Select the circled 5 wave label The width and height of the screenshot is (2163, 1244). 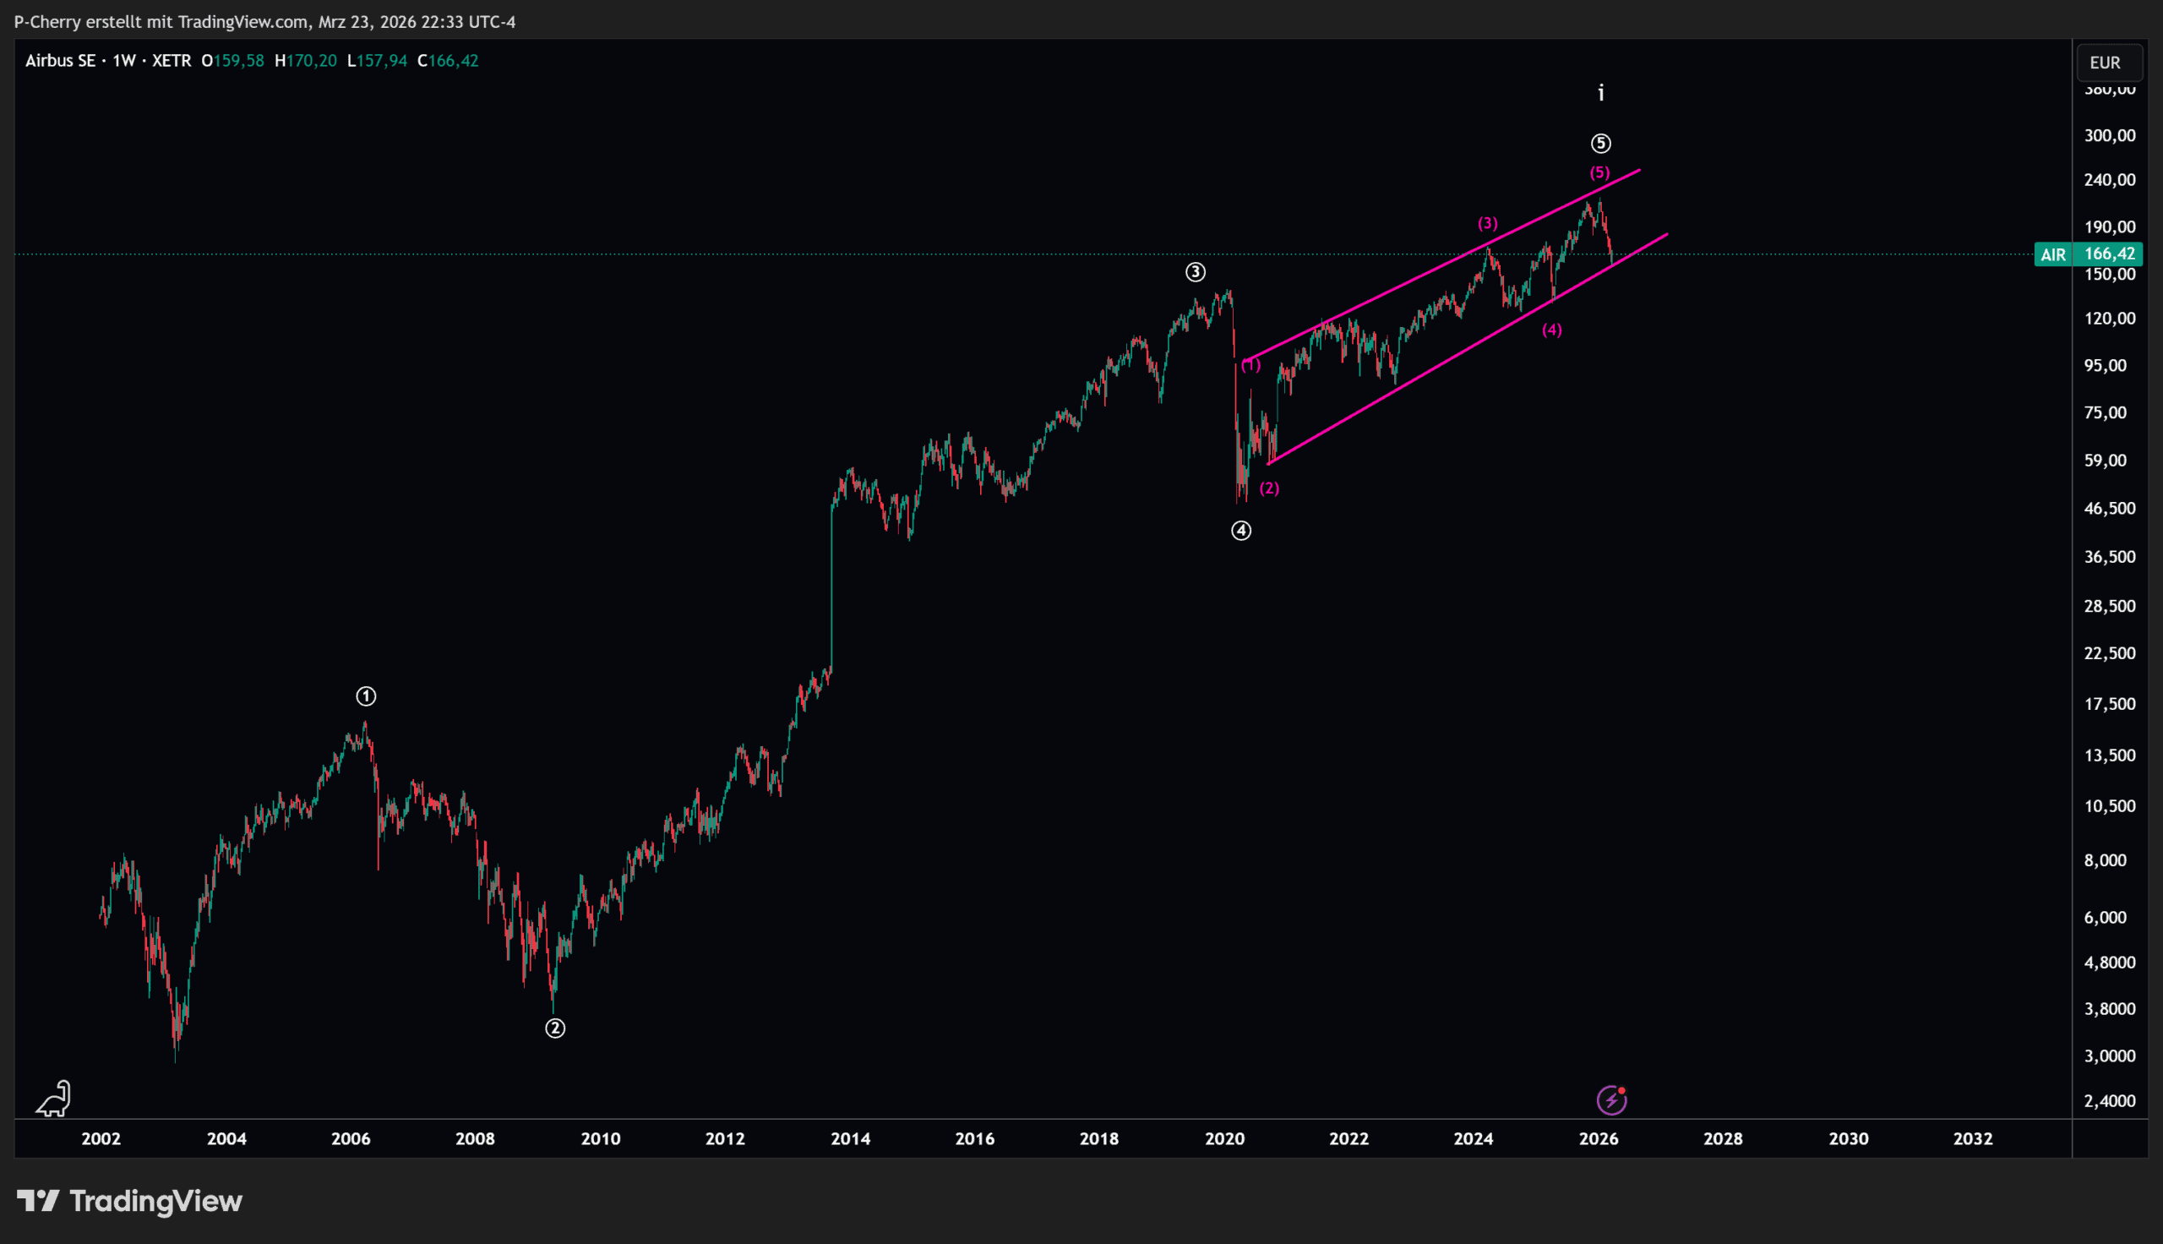[x=1600, y=144]
